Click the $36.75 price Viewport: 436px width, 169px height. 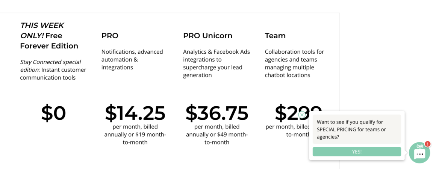217,113
